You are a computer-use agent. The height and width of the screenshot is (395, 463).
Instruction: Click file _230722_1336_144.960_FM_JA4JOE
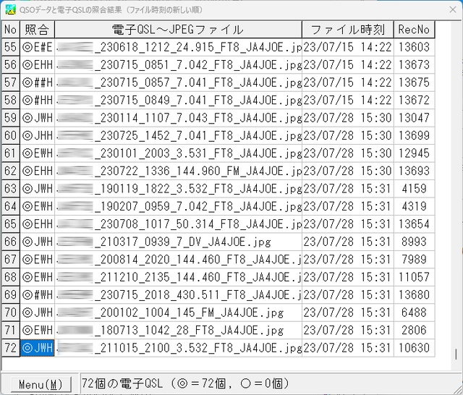point(179,171)
